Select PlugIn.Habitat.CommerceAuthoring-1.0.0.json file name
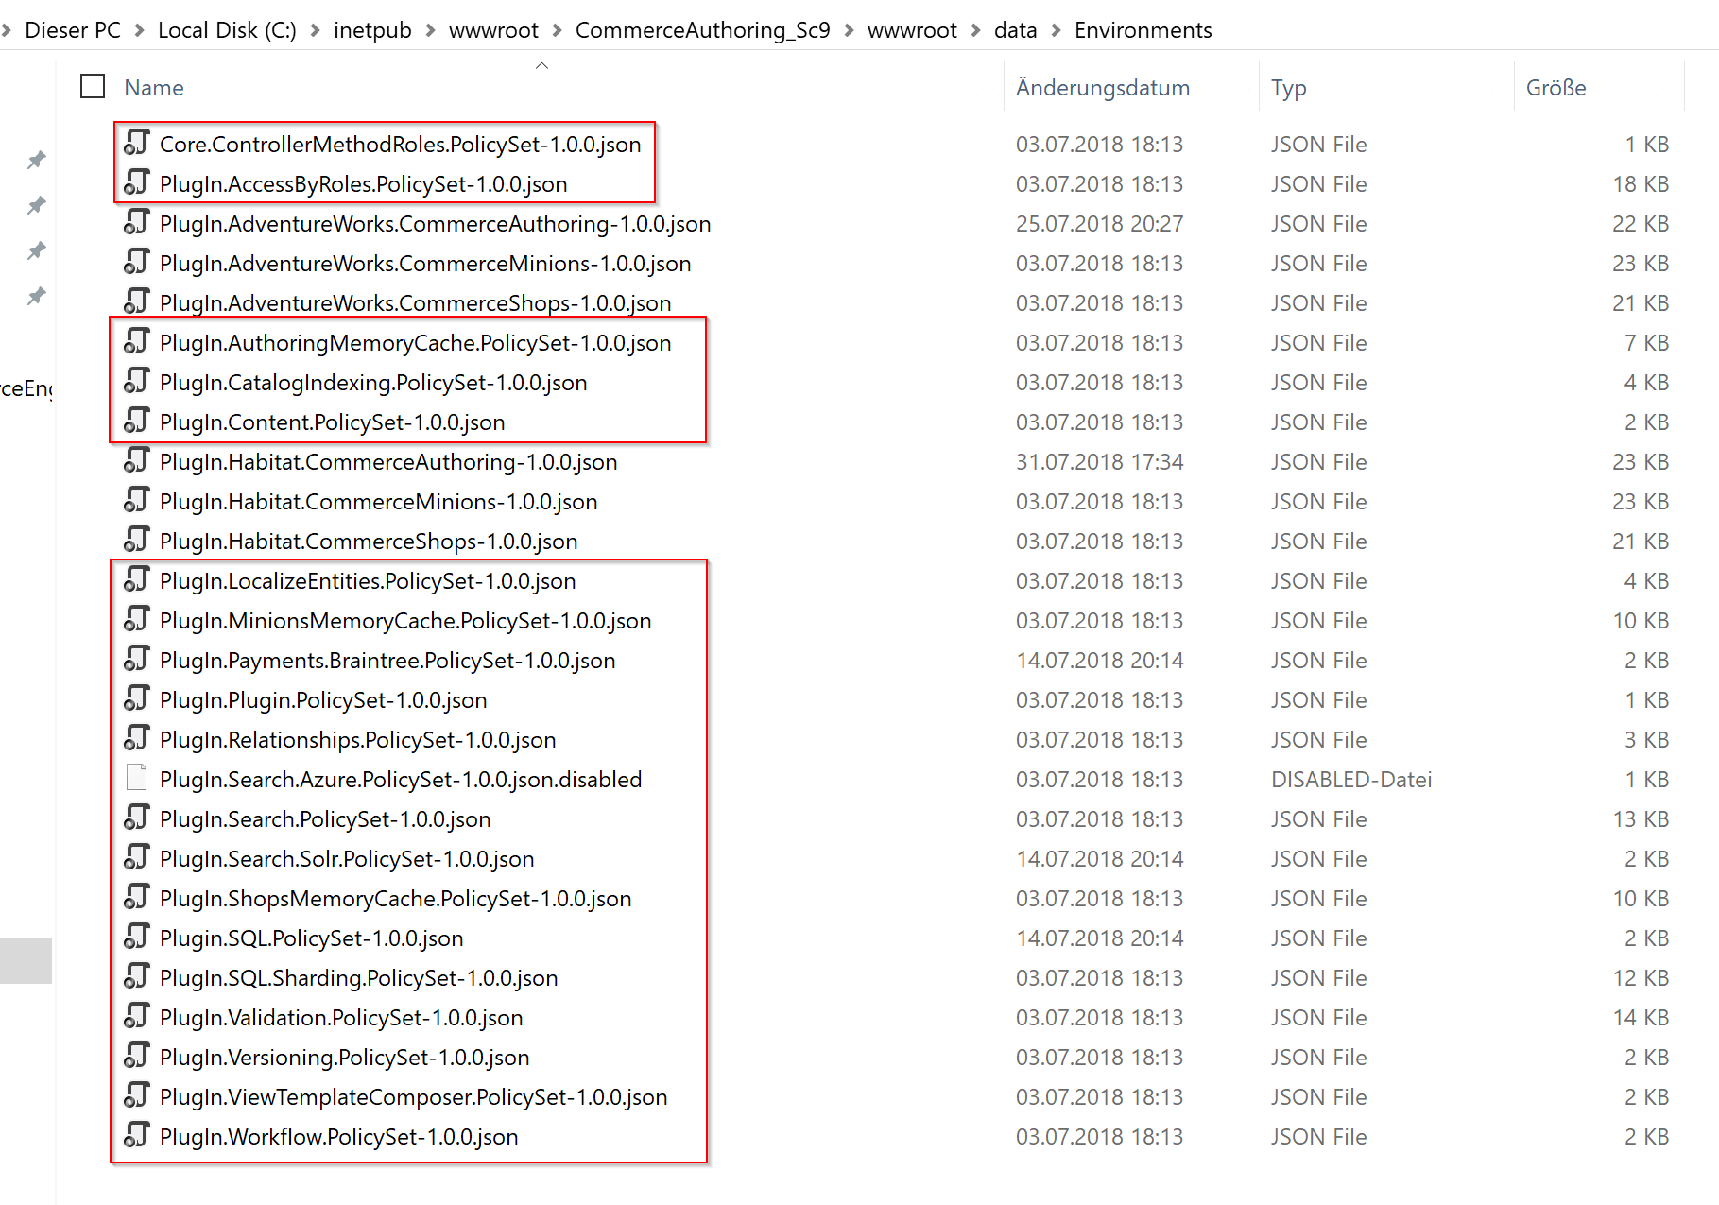This screenshot has height=1205, width=1719. coord(388,462)
